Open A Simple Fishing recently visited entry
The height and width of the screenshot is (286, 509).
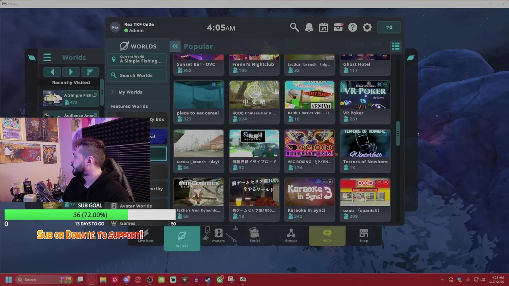70,99
